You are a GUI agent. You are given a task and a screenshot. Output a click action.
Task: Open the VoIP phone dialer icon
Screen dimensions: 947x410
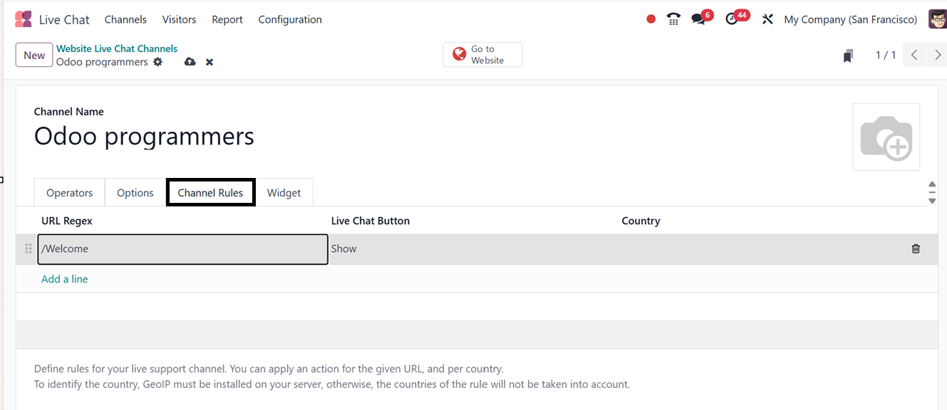pyautogui.click(x=673, y=19)
